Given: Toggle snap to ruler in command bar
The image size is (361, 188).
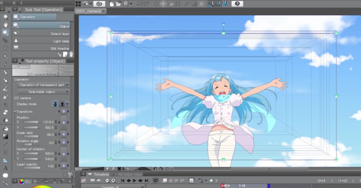Looking at the screenshot, I should 211,4.
